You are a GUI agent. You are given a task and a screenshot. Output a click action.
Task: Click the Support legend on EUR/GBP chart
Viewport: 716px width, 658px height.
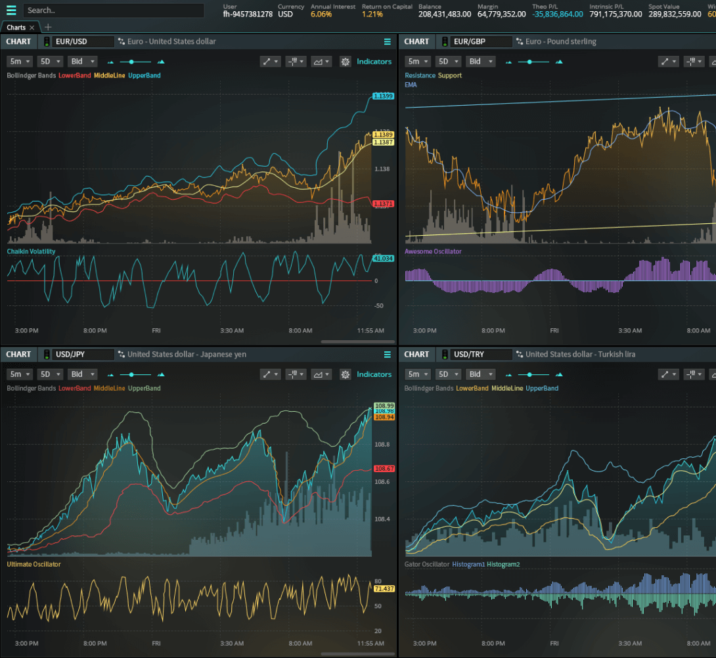450,76
